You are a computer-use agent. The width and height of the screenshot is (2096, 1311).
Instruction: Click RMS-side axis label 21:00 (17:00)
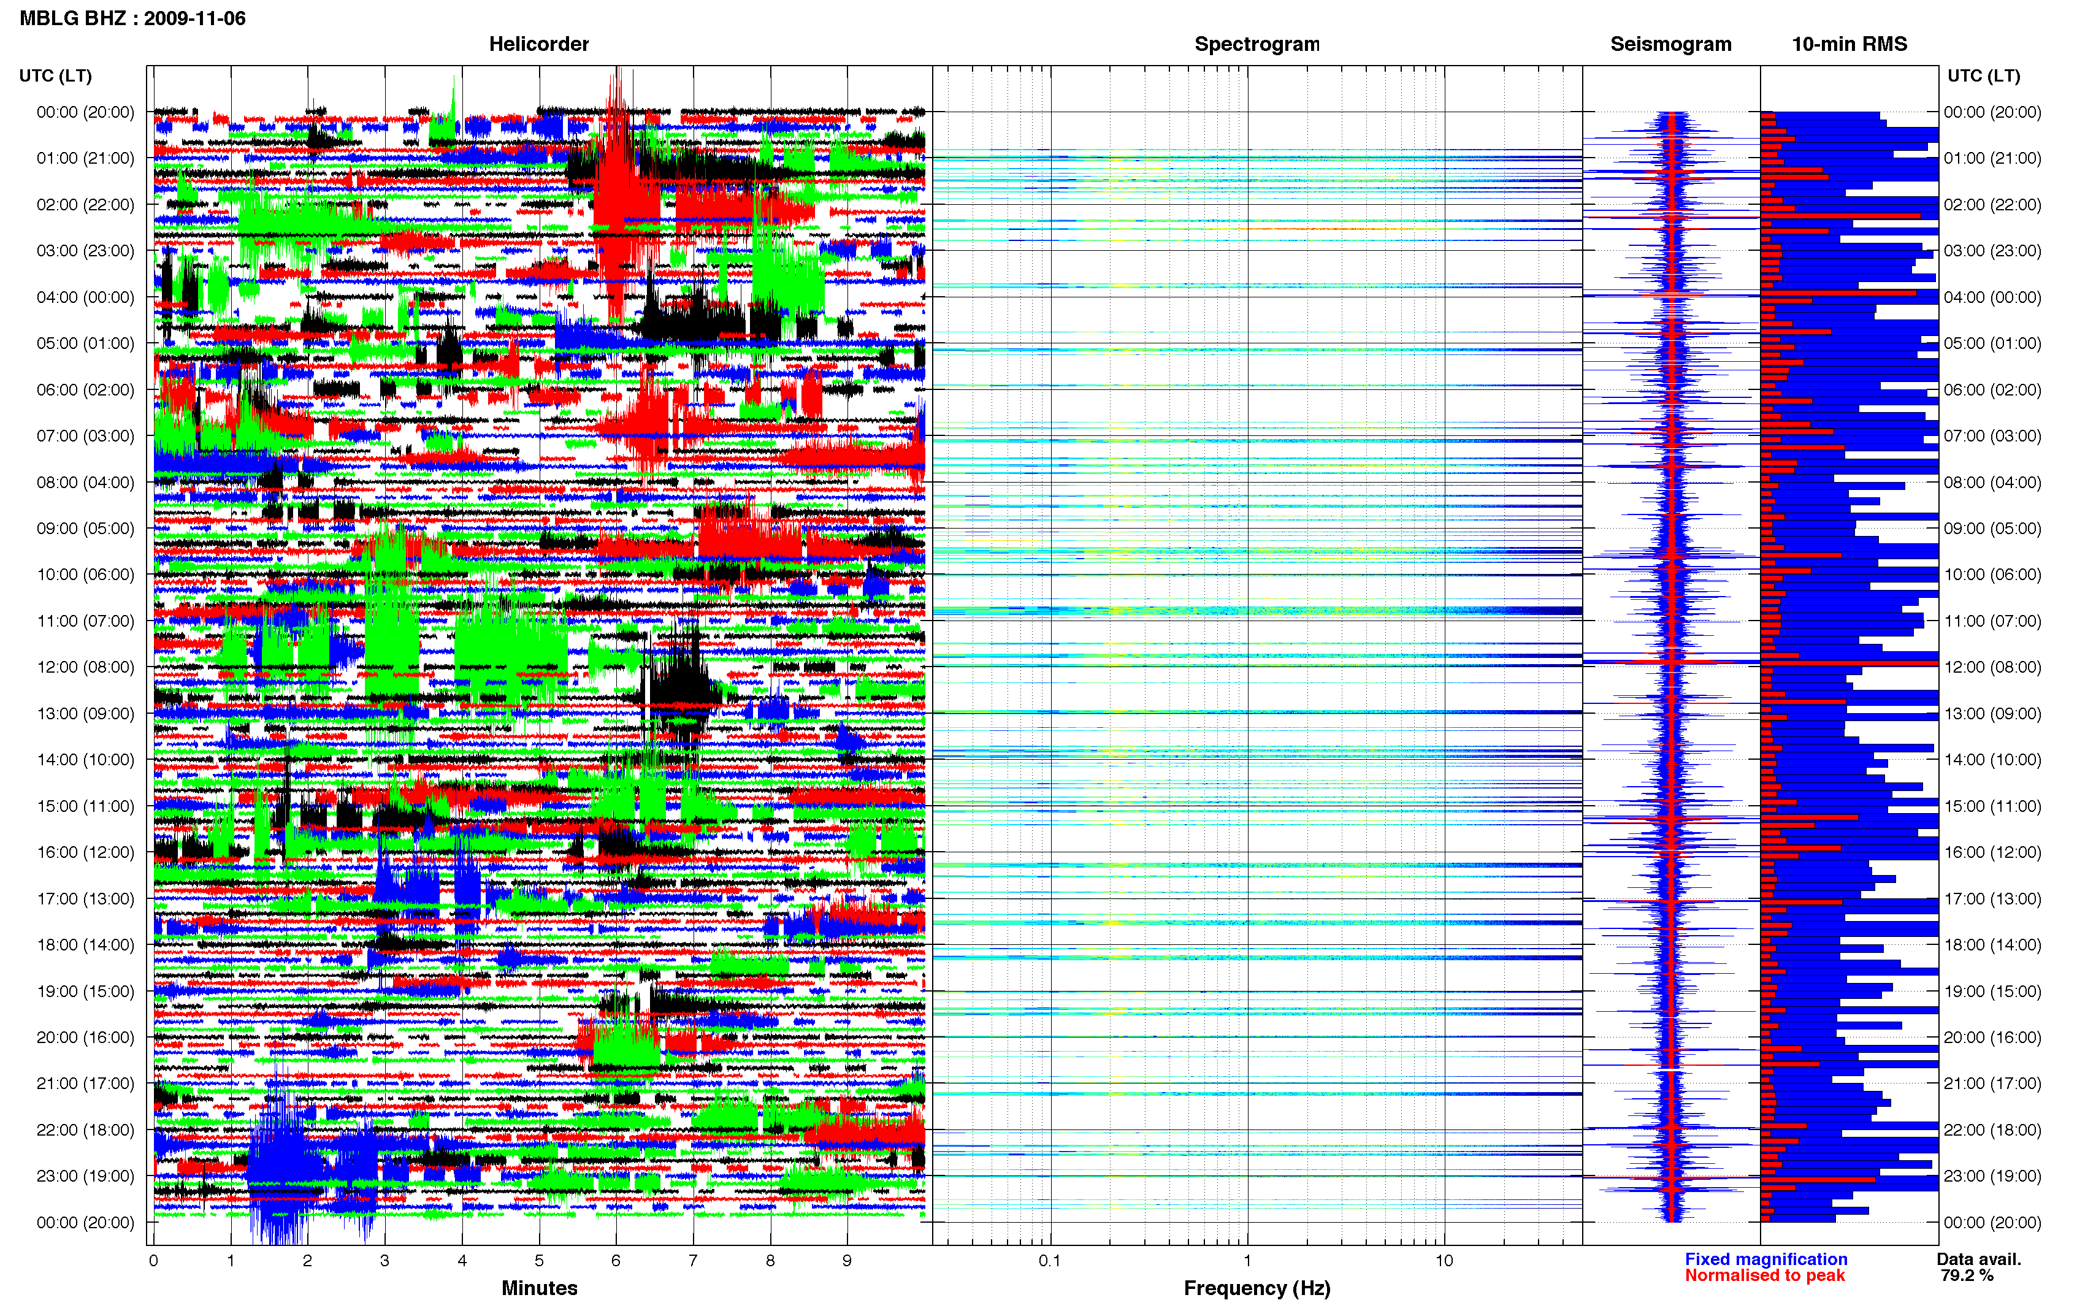tap(1992, 1083)
